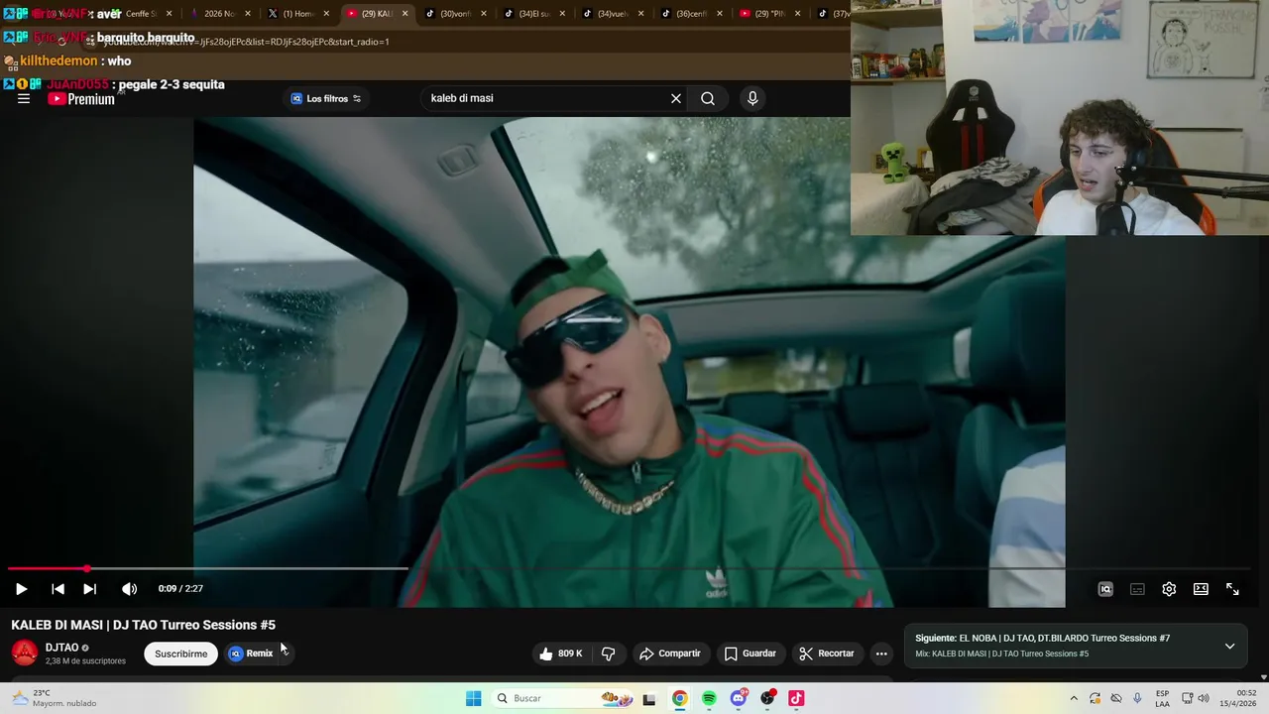The width and height of the screenshot is (1269, 714).
Task: Switch to the TikTok '(34)vuelv' tab
Action: [x=613, y=14]
